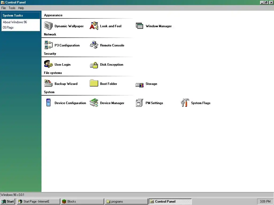This screenshot has width=274, height=205.
Task: Open the P3 Configuration network icon
Action: (48, 45)
